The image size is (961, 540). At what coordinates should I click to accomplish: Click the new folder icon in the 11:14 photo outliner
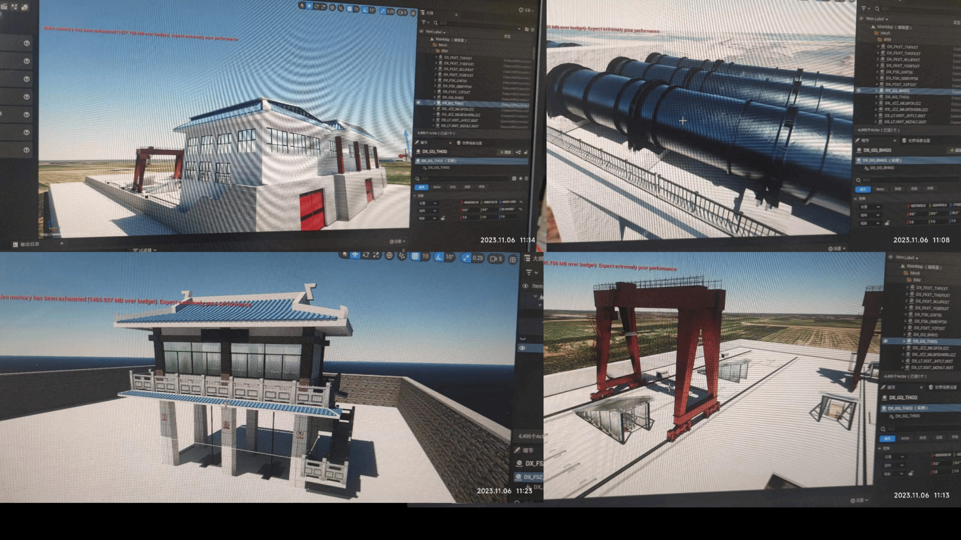pyautogui.click(x=526, y=29)
